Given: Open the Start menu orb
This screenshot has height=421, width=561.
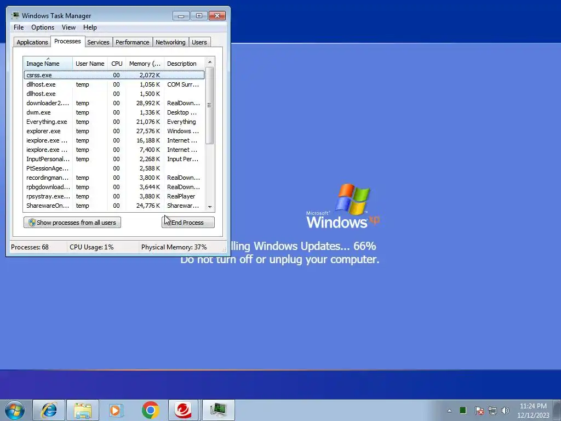Looking at the screenshot, I should click(x=15, y=410).
